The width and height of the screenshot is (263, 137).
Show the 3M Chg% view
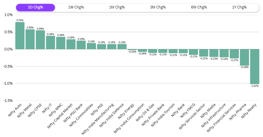(158, 8)
